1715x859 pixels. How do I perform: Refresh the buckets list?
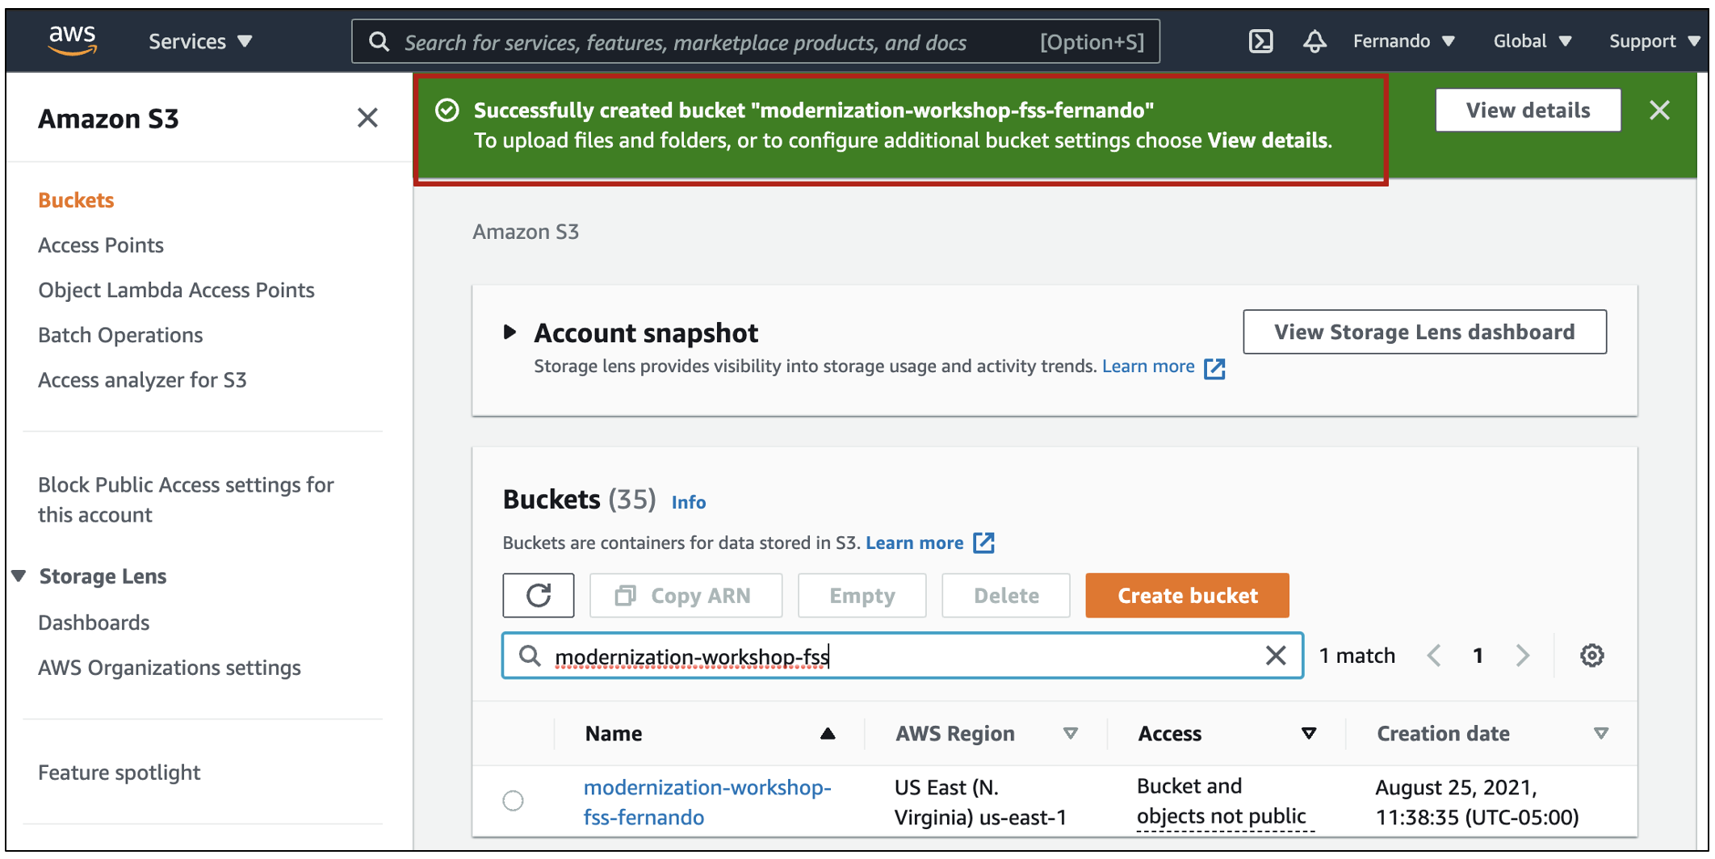pos(539,596)
